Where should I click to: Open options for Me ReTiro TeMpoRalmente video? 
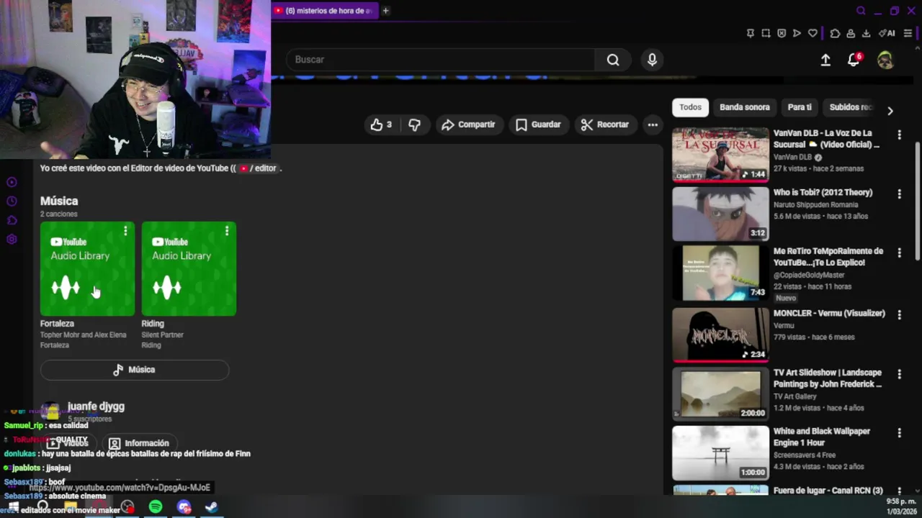click(899, 253)
